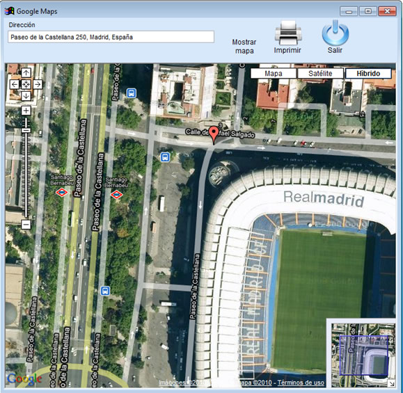Click the Dirección address input field
The height and width of the screenshot is (393, 403).
pyautogui.click(x=111, y=37)
